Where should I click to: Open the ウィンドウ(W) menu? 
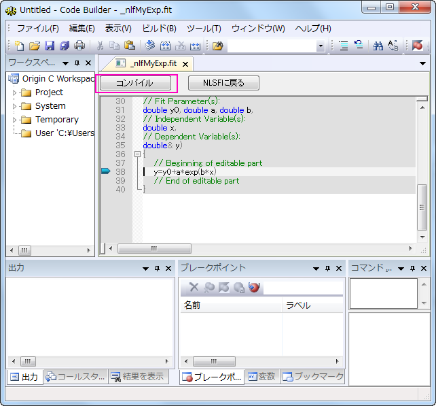coord(258,29)
